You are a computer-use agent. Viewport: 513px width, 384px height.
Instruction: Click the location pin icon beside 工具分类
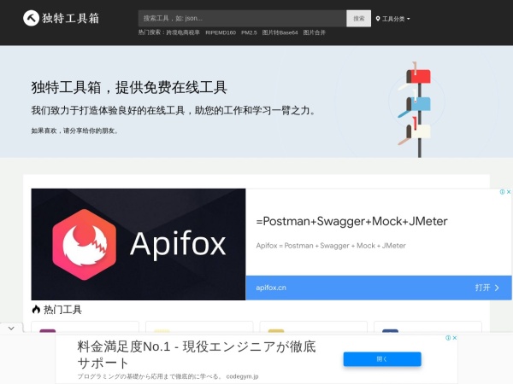[x=378, y=18]
